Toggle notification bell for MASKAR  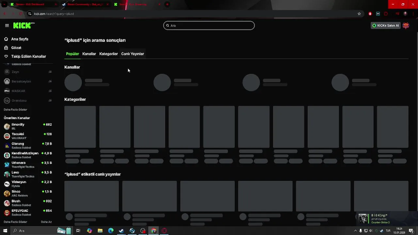click(50, 91)
